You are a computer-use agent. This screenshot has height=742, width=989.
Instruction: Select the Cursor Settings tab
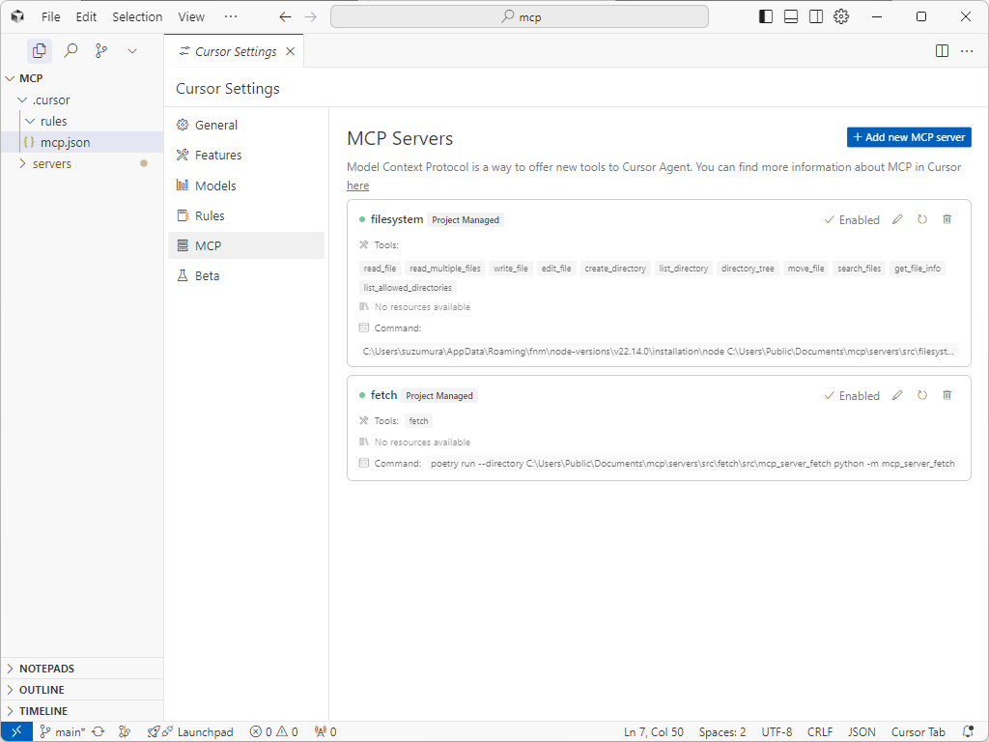point(234,51)
